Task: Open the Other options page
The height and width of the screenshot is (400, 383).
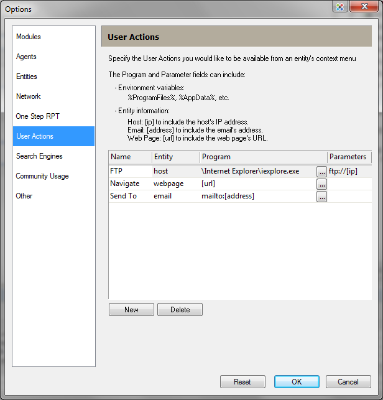Action: point(53,196)
